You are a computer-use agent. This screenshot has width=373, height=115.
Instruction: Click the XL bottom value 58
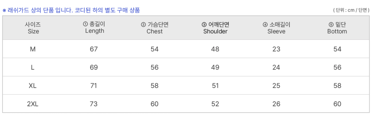337,86
